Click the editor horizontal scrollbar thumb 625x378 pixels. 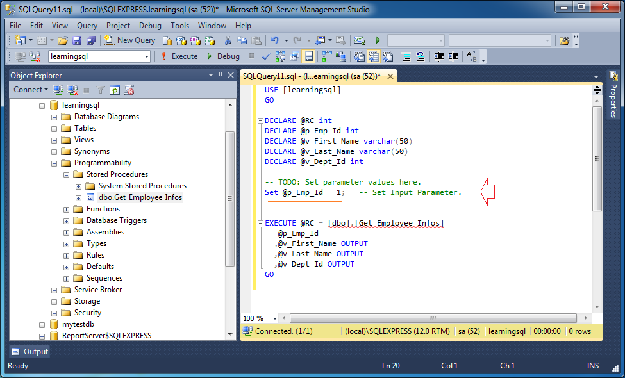click(433, 318)
